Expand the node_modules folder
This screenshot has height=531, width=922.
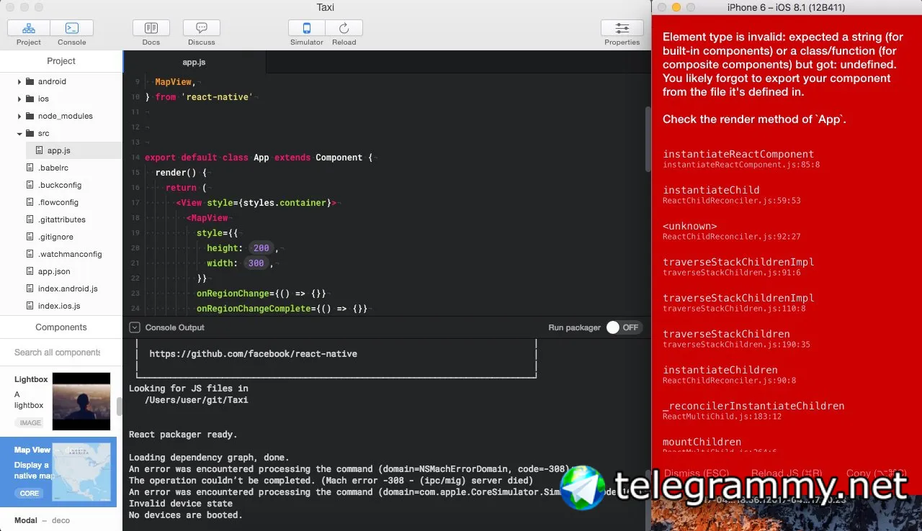point(19,117)
